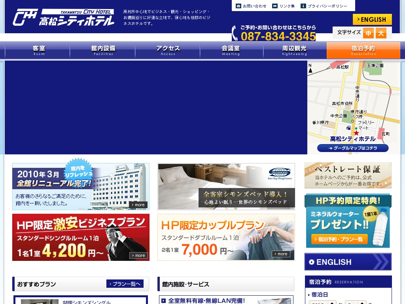This screenshot has height=304, width=405.
Task: Click the small blue building icon on the map
Action: (x=348, y=128)
